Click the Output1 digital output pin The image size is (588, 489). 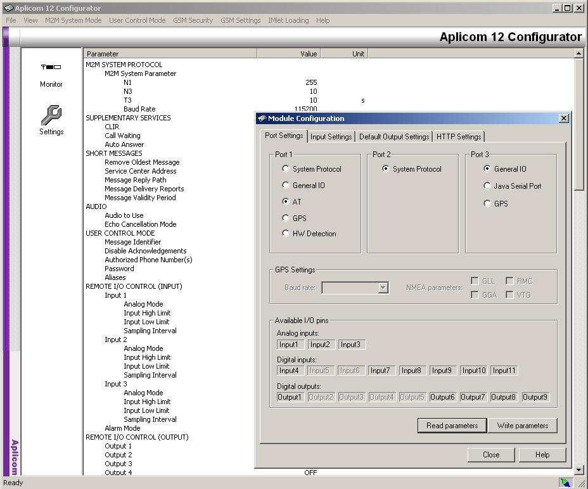point(290,397)
